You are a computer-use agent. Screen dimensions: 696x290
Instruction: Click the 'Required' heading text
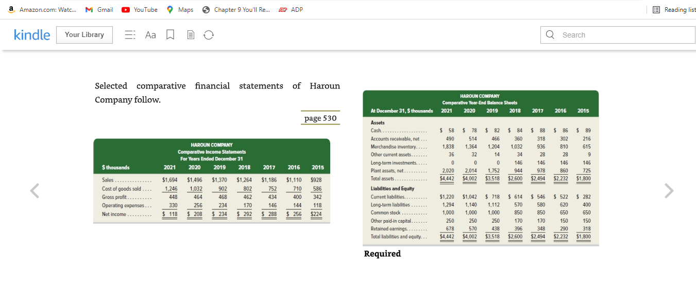(x=382, y=253)
